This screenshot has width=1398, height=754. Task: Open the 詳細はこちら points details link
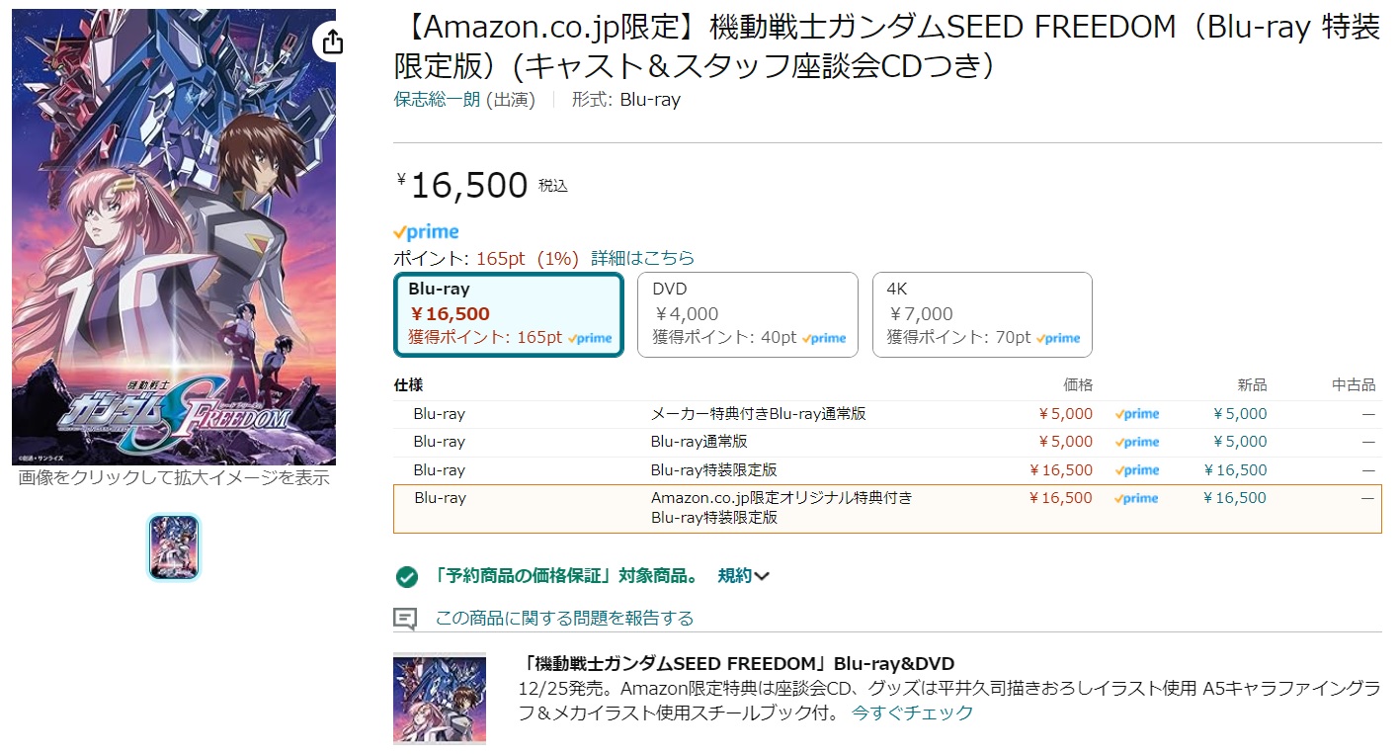[x=642, y=258]
